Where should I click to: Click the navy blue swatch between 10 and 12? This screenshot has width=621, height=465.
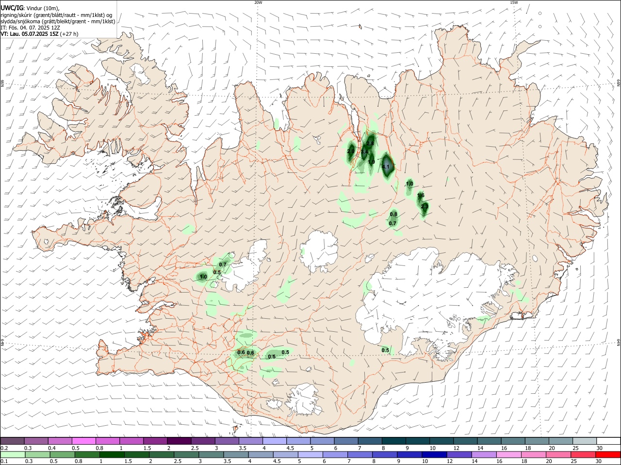[x=435, y=454]
